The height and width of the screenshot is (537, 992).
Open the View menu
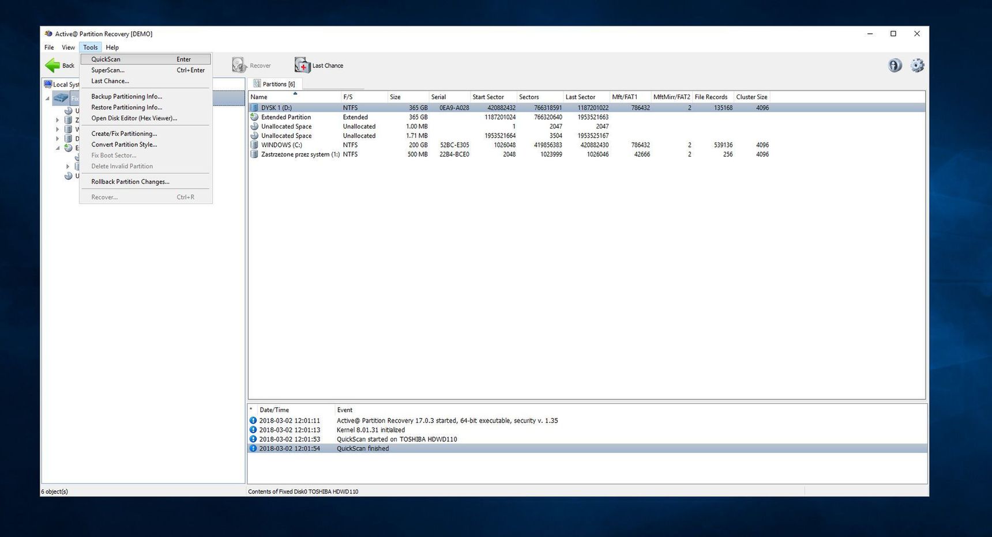click(x=68, y=47)
